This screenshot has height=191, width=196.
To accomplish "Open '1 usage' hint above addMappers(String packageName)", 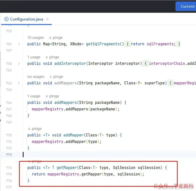I will [34, 96].
